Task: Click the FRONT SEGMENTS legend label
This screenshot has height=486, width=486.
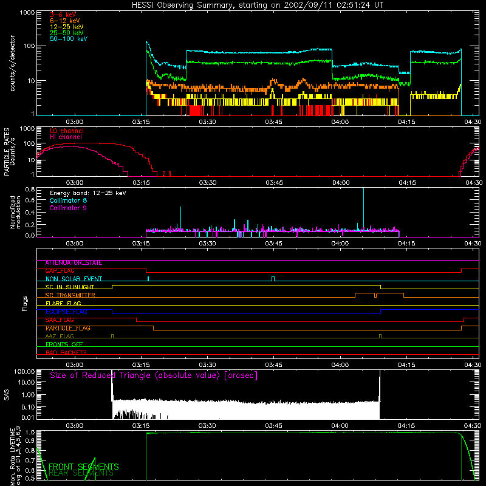Action: [84, 467]
